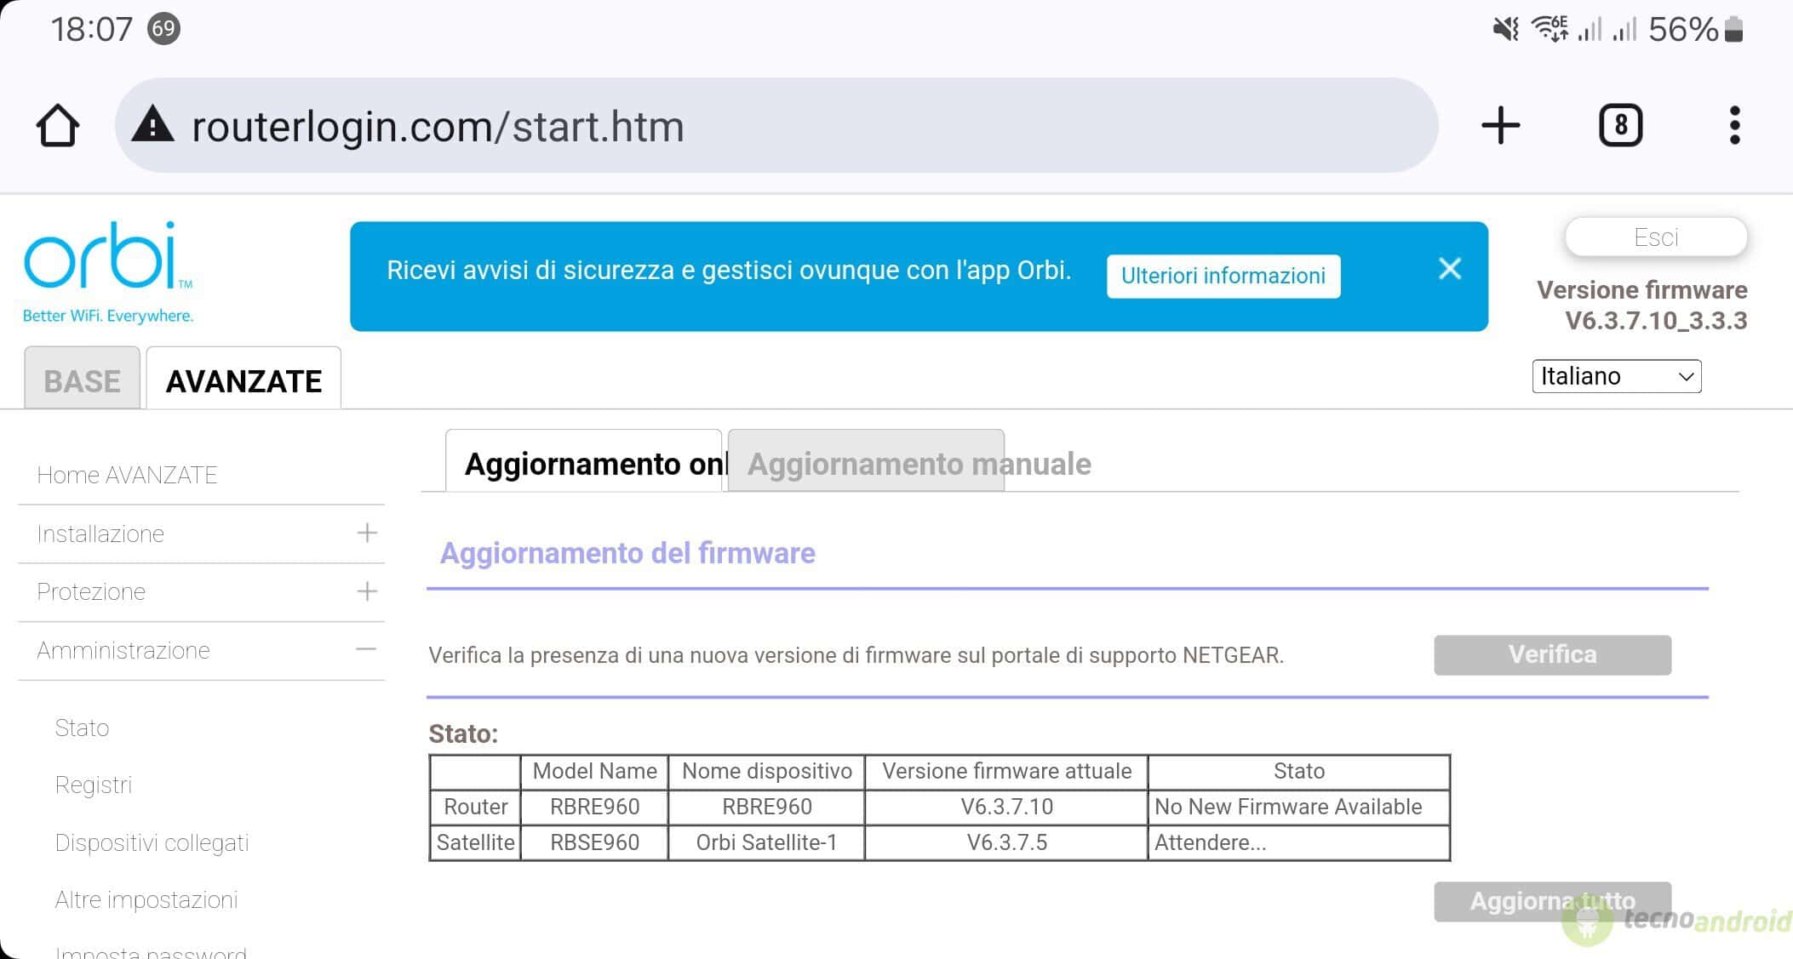Tap the routerlogin.com address bar
Viewport: 1793px width, 959px height.
[776, 126]
